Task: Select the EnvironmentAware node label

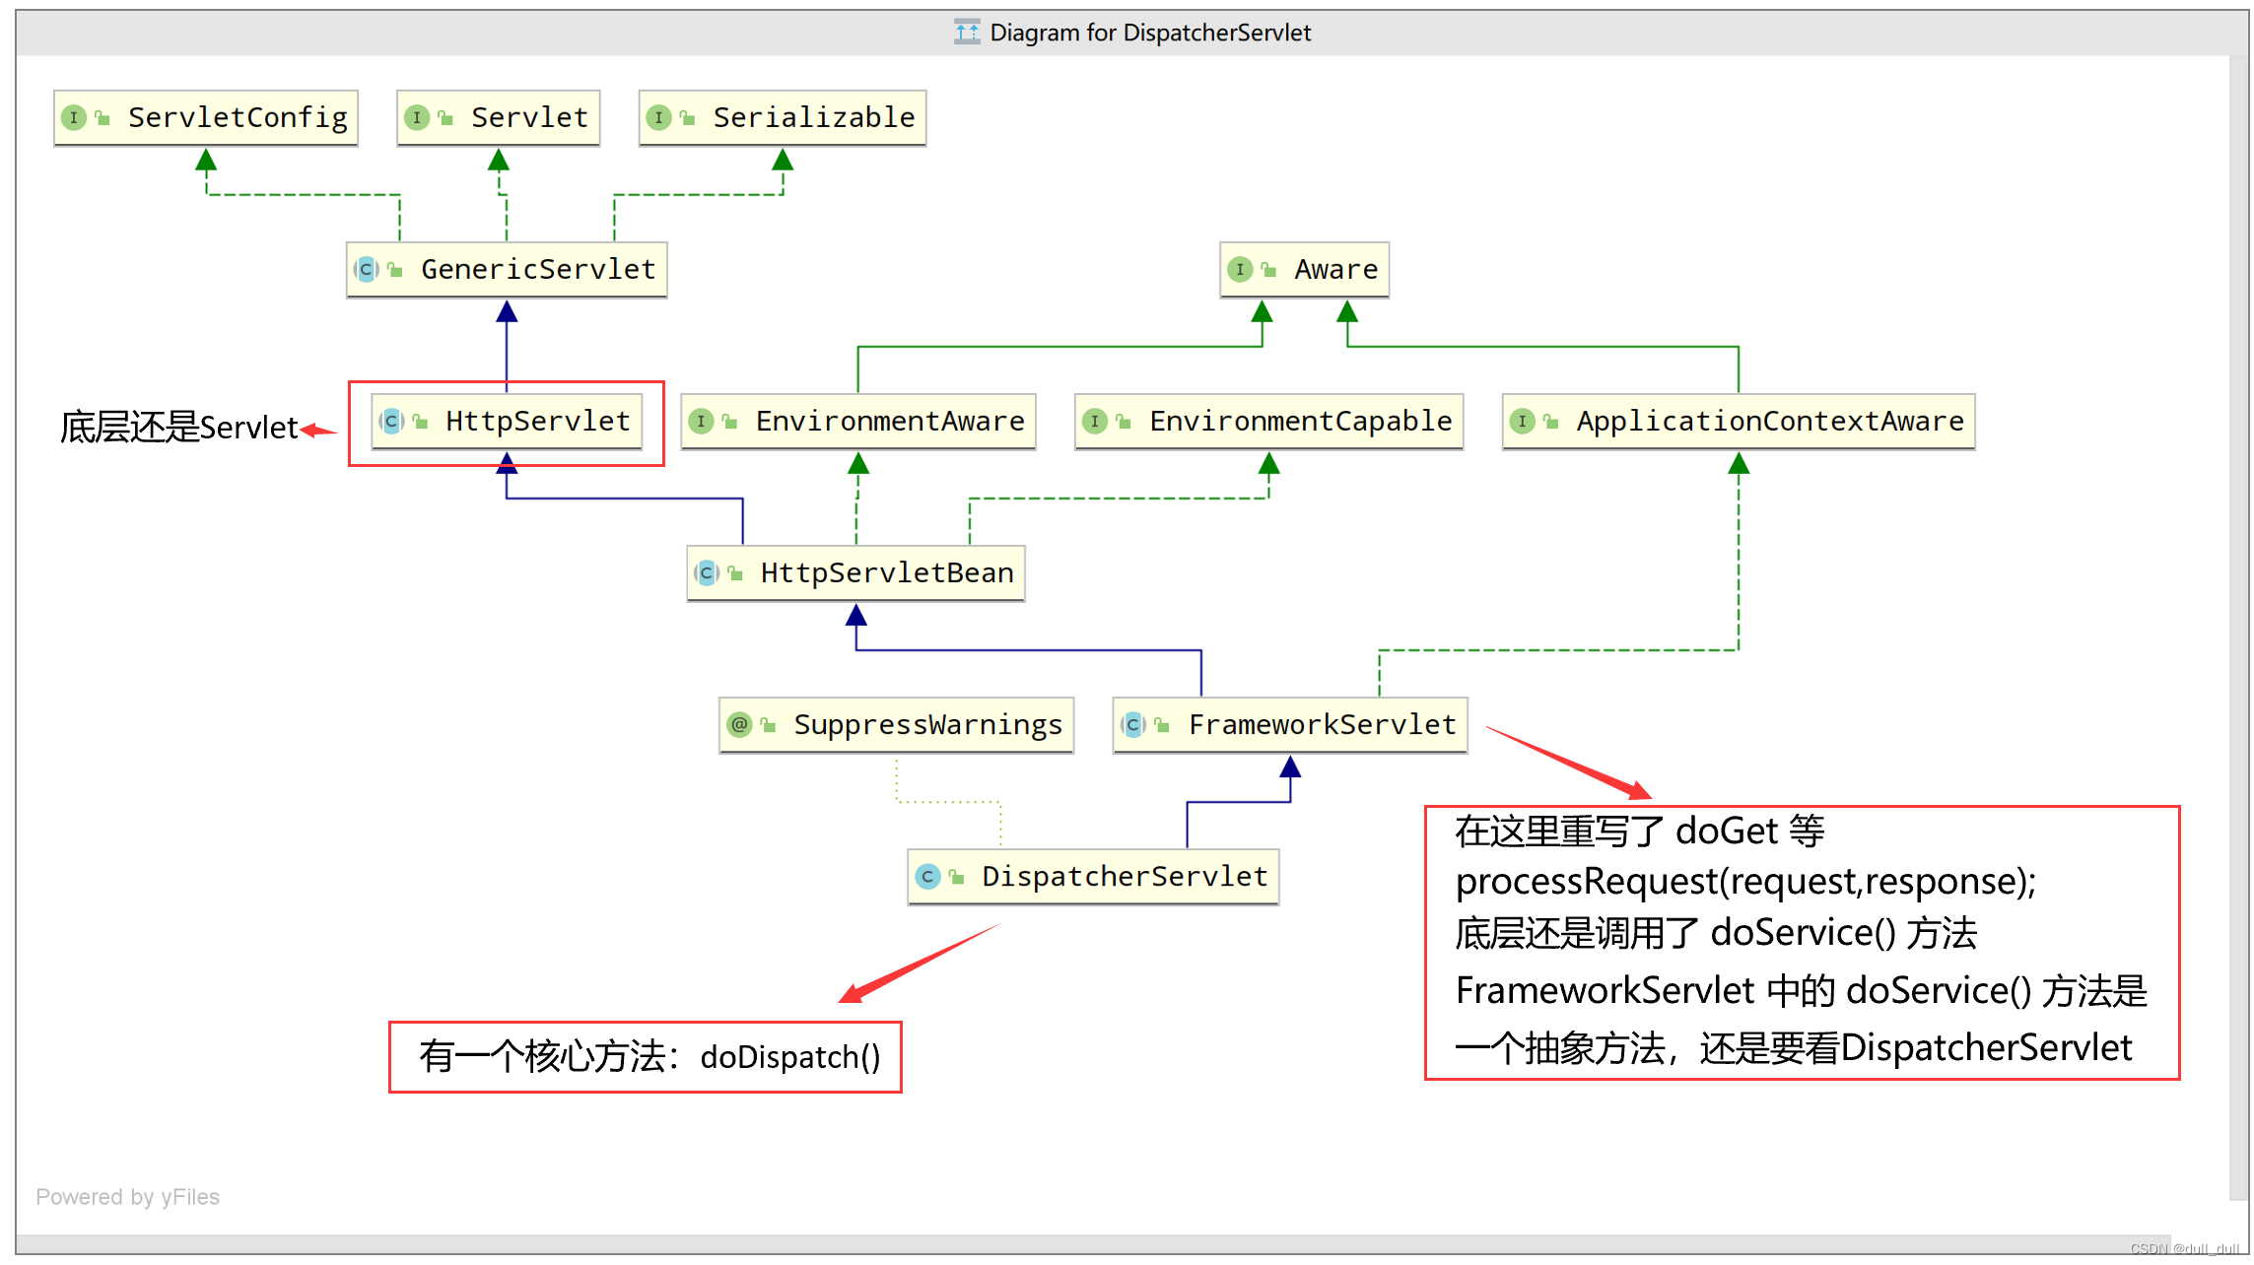Action: tap(890, 422)
